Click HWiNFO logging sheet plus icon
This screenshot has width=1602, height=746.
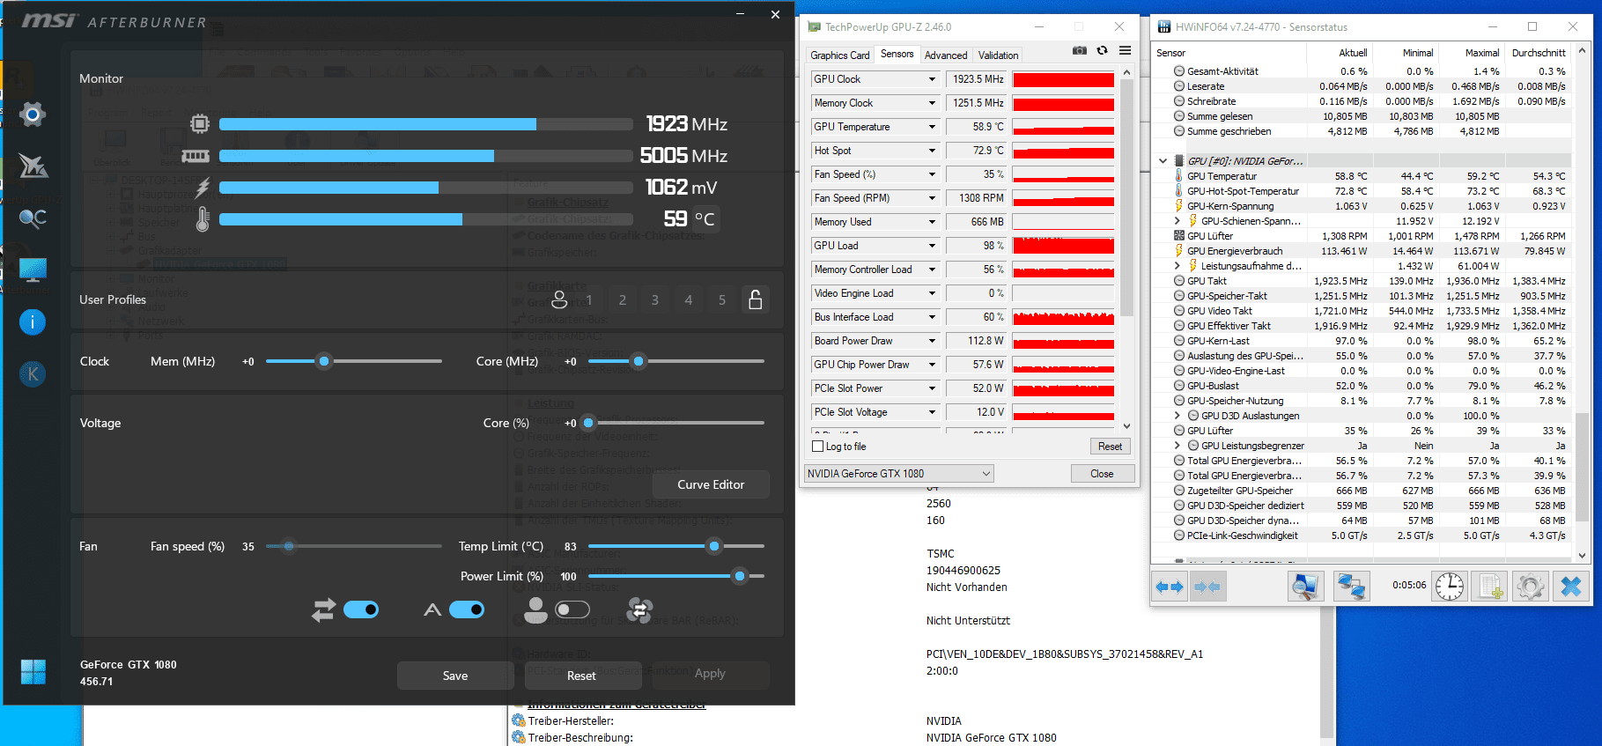pyautogui.click(x=1490, y=587)
